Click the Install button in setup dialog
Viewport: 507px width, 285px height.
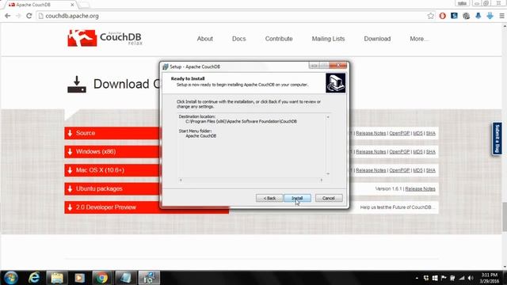tap(297, 198)
